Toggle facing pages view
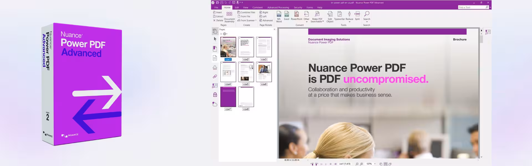Viewport: 532px width, 166px height. click(x=390, y=164)
